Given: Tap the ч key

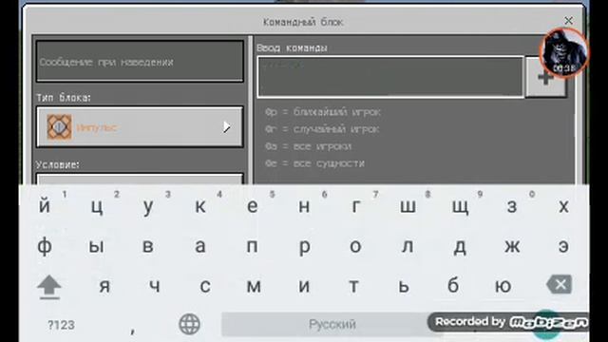Looking at the screenshot, I should [x=155, y=286].
